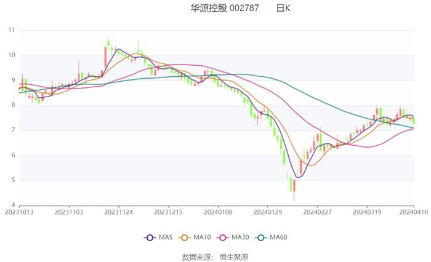Screen dimensions: 431x262
Task: Toggle the MA5 legend marker circle
Action: [150, 237]
